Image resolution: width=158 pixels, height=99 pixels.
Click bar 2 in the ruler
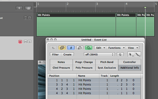pos(67,4)
